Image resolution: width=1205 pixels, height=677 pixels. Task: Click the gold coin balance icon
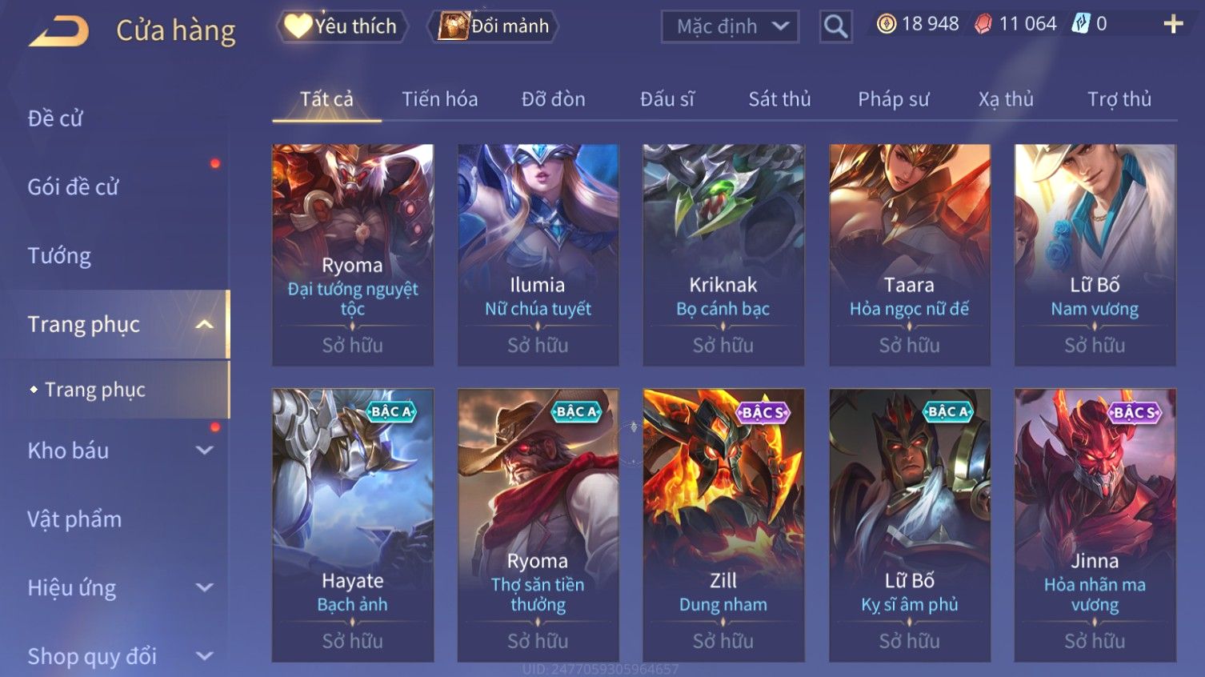887,24
